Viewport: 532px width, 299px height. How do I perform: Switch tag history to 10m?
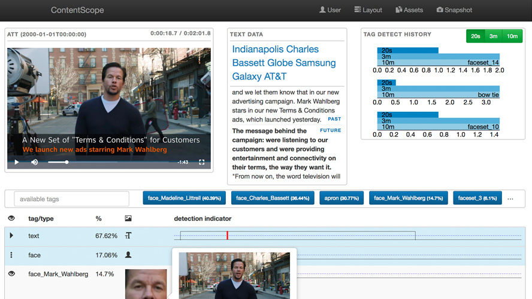(512, 36)
